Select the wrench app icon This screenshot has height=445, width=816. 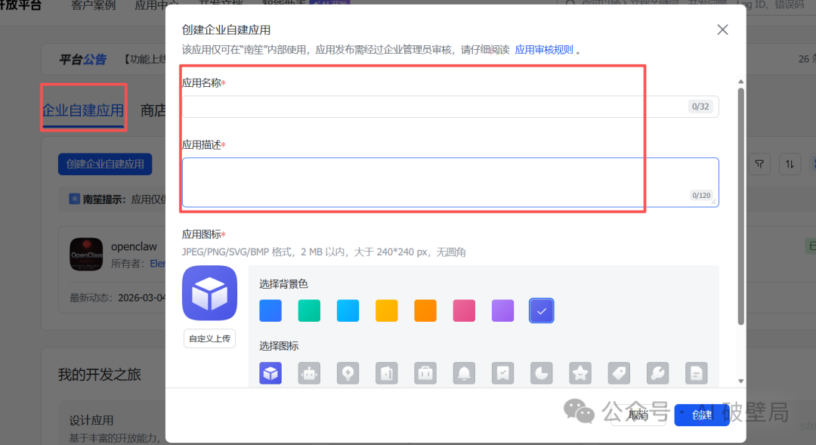pyautogui.click(x=657, y=373)
